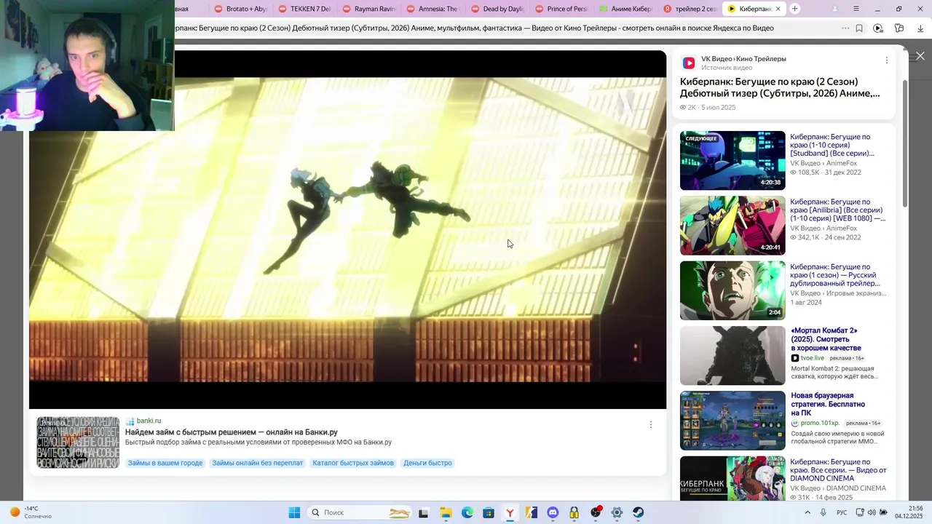Open the Russian dubbed trailer thumbnail 2:04
Image resolution: width=932 pixels, height=524 pixels.
point(732,290)
